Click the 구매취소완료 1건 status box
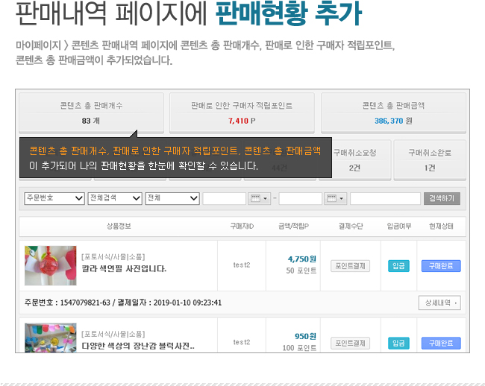This screenshot has height=386, width=485. tap(430, 160)
